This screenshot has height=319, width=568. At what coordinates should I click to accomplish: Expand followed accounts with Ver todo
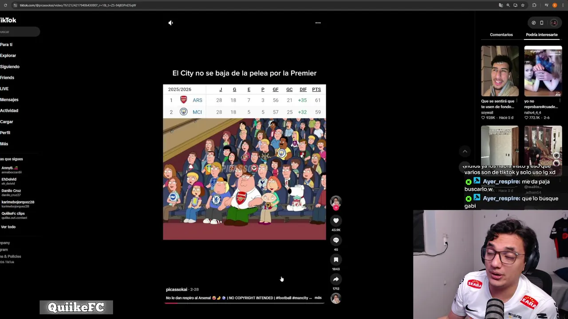[8, 227]
